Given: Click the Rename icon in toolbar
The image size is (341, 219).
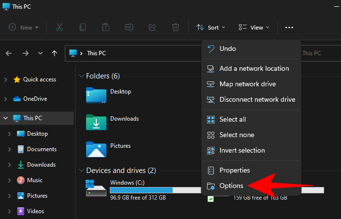Looking at the screenshot, I should click(x=129, y=28).
